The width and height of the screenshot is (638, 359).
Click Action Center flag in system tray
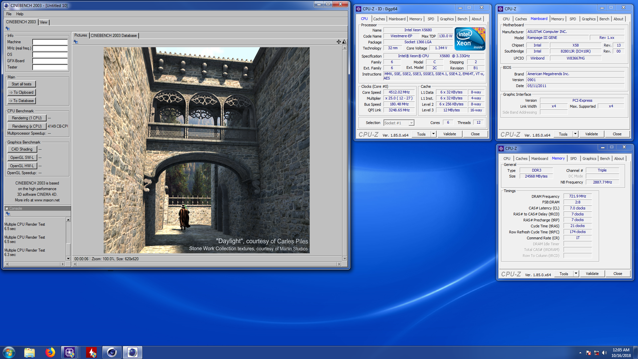pyautogui.click(x=588, y=353)
